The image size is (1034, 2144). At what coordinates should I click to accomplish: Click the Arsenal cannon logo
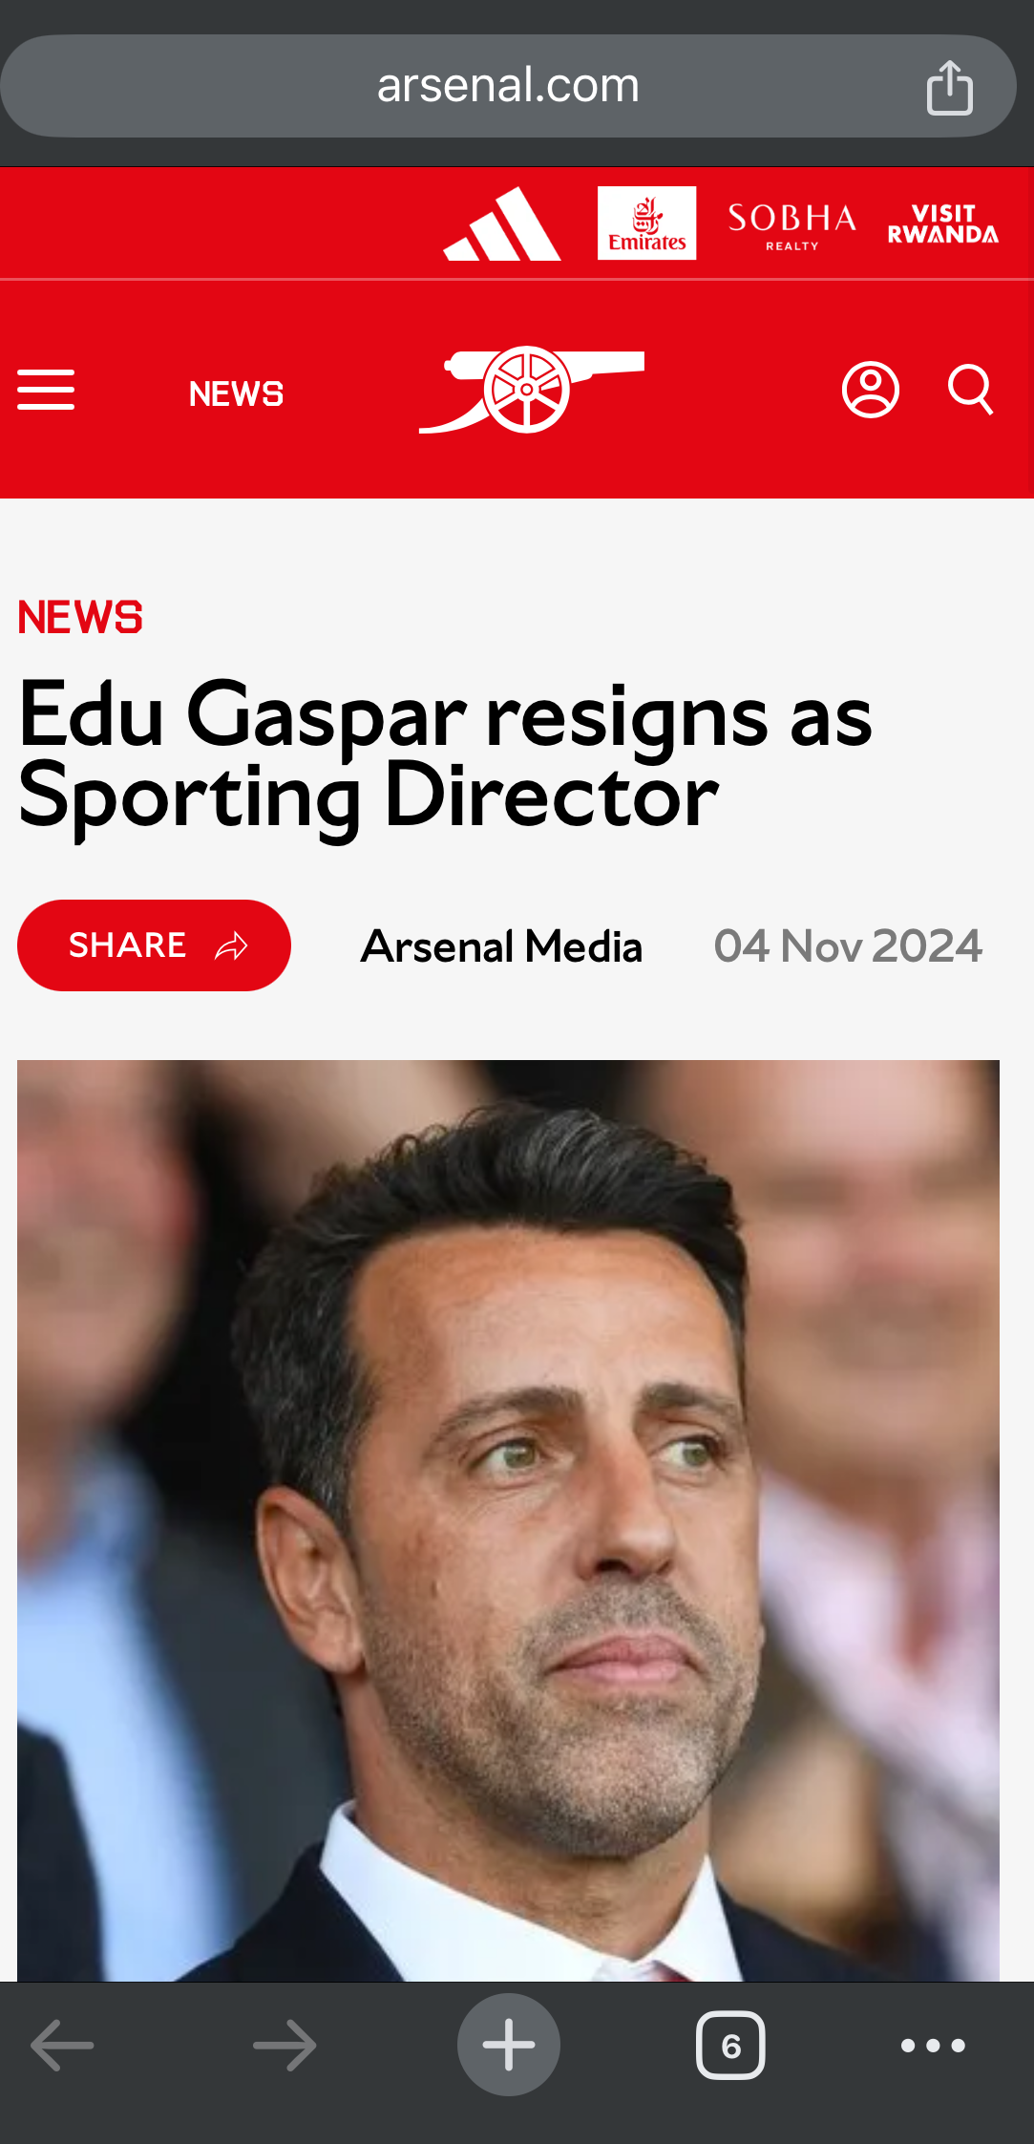coord(531,390)
